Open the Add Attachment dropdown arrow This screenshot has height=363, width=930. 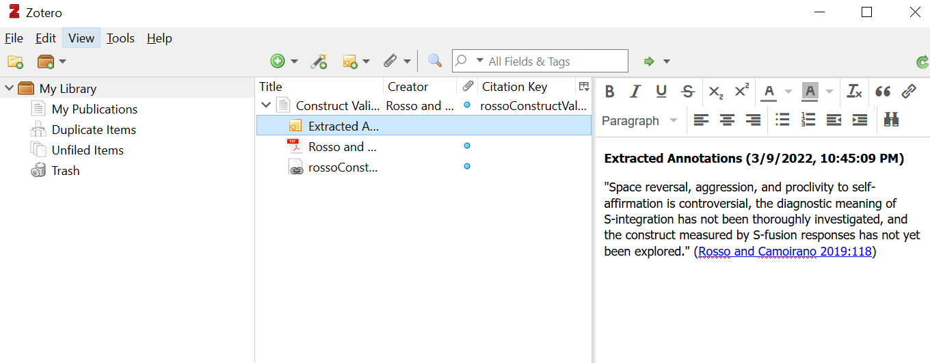407,62
